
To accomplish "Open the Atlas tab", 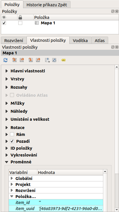I will (x=100, y=41).
